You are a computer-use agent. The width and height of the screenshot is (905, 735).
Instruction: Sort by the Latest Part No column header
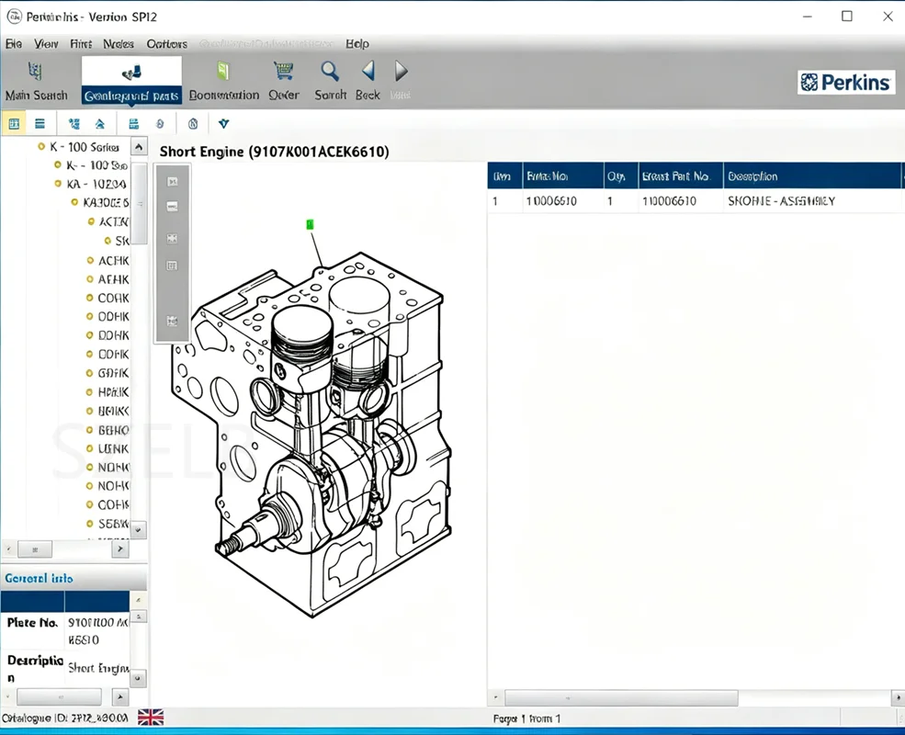681,176
